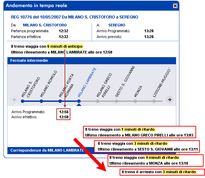Viewport: 205px width, 178px height.
Task: Select the MILANO LAMBRATE stop marker
Action: 79,101
